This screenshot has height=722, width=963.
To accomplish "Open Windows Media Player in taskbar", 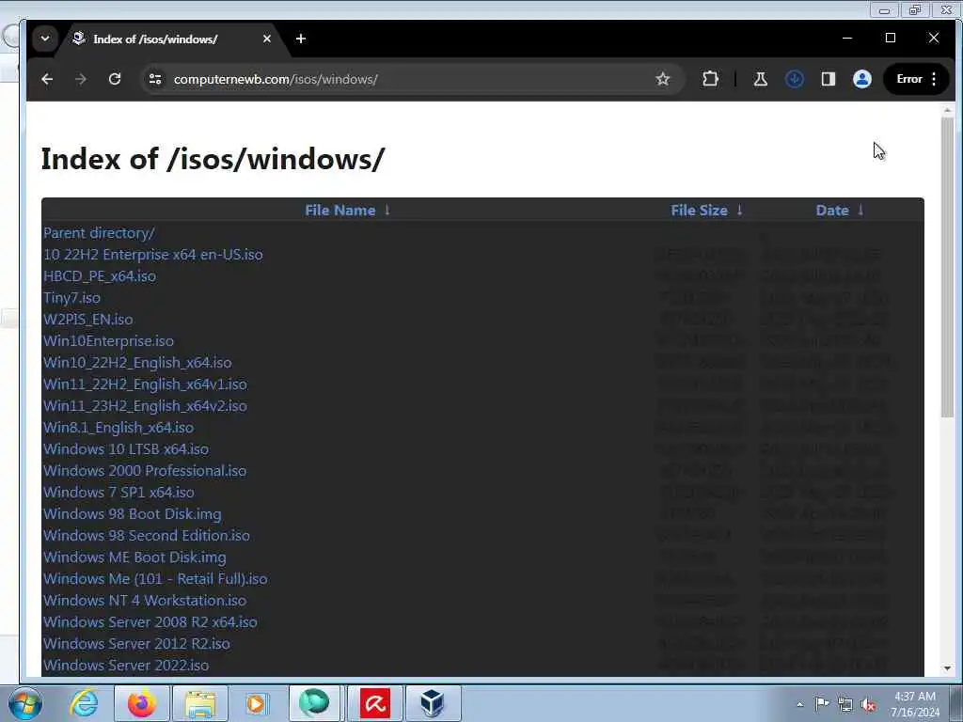I will tap(256, 703).
